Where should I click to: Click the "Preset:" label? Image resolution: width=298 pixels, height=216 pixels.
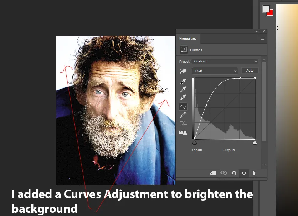185,61
